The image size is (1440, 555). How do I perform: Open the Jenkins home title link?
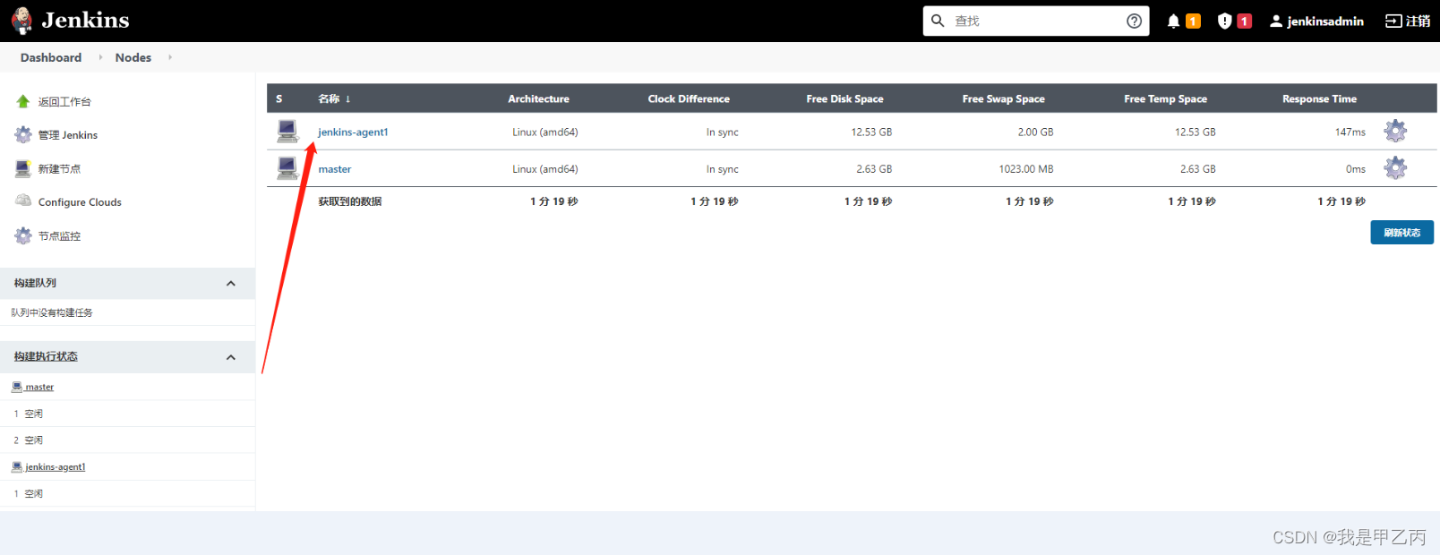click(85, 20)
